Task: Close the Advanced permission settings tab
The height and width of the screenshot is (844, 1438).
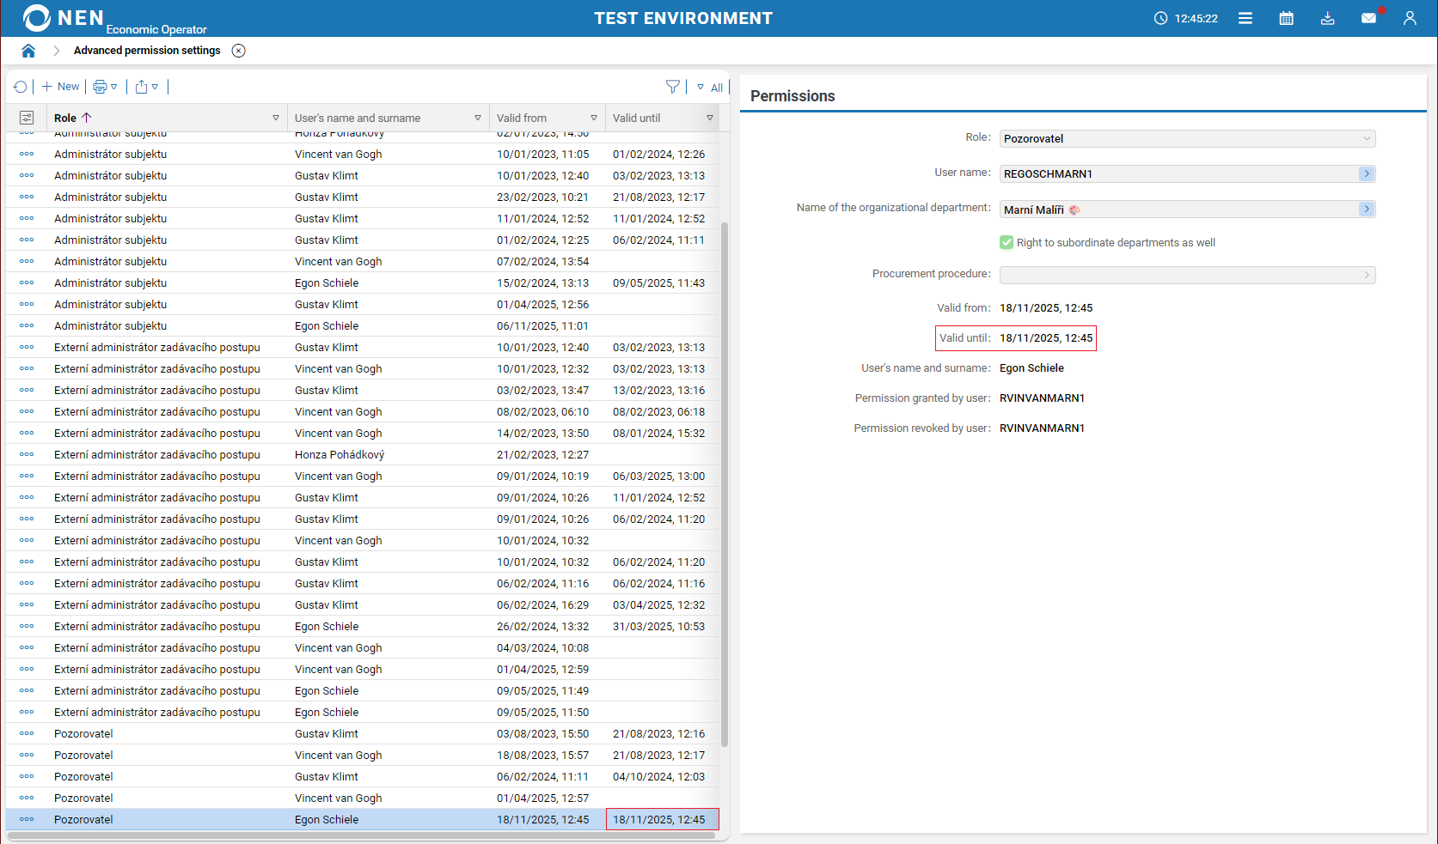Action: [239, 51]
